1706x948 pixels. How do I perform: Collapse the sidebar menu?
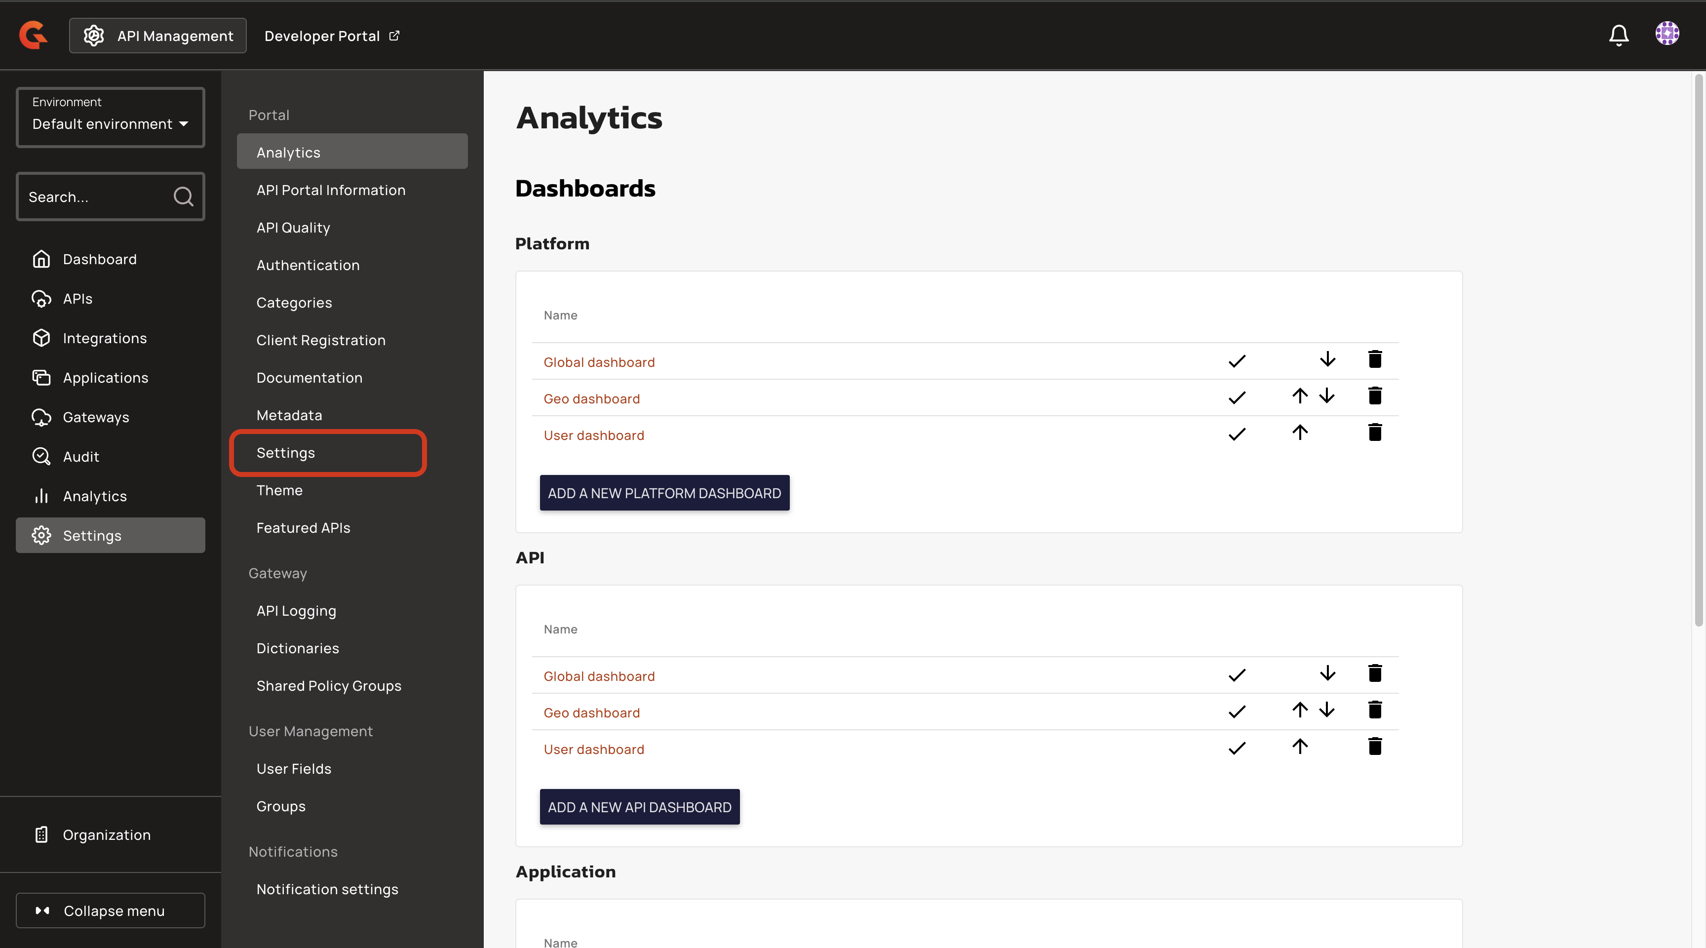110,910
